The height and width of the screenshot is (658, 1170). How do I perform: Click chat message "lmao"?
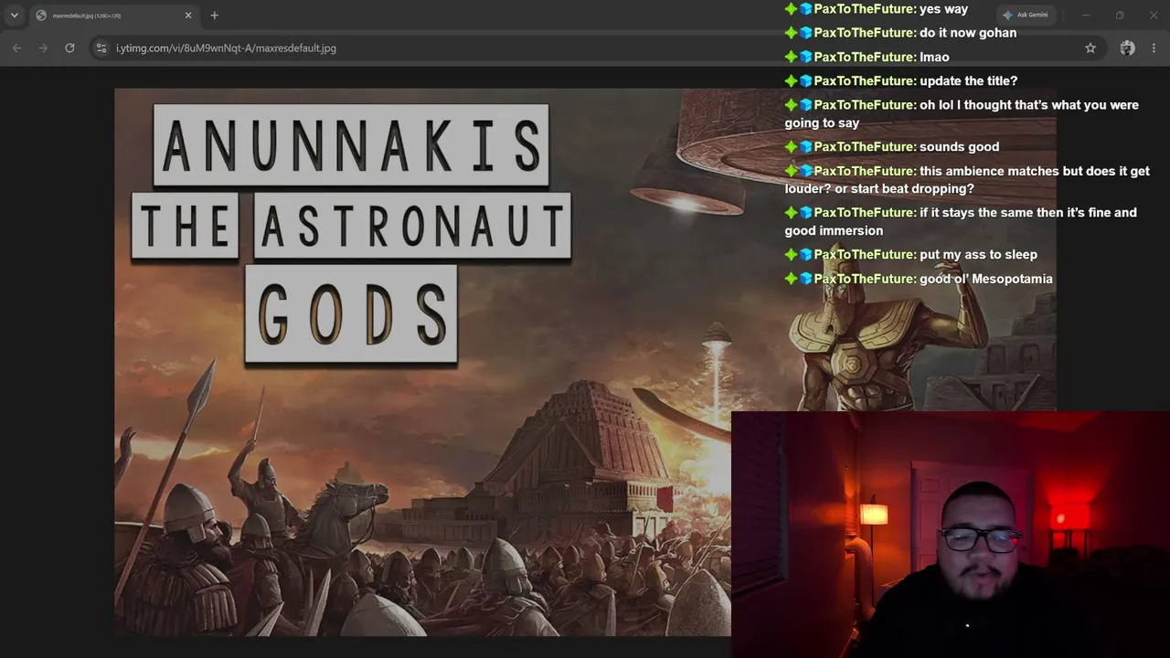pos(934,57)
